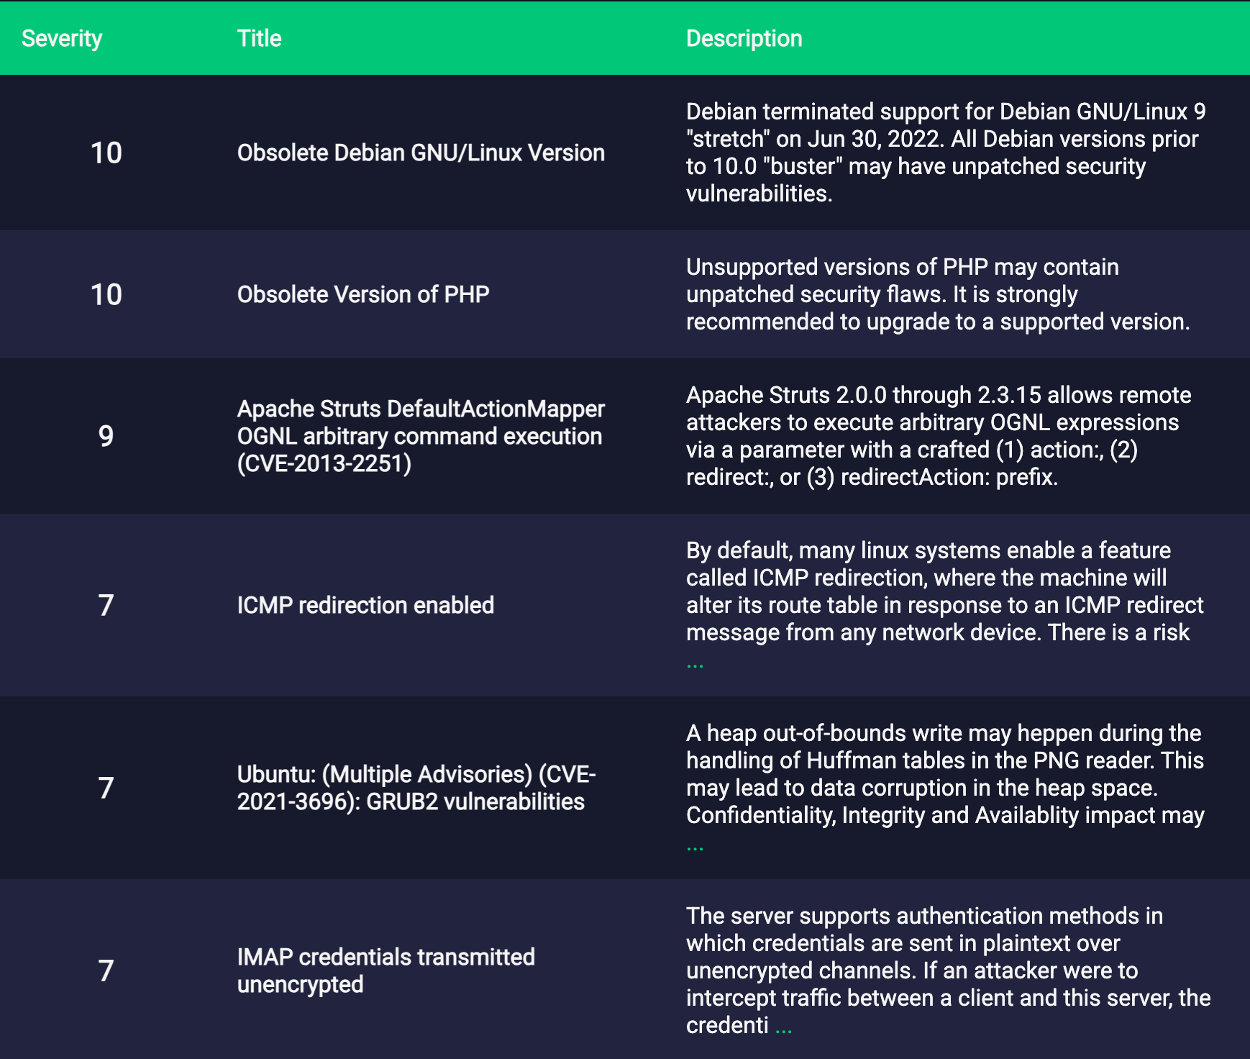
Task: Select the severity 9 cell
Action: coord(106,436)
